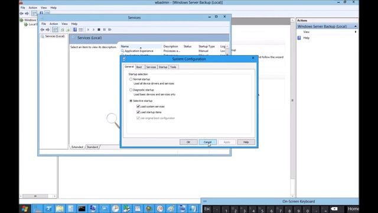Select Diagnostic startup radio button
The height and width of the screenshot is (213, 378).
pos(131,90)
